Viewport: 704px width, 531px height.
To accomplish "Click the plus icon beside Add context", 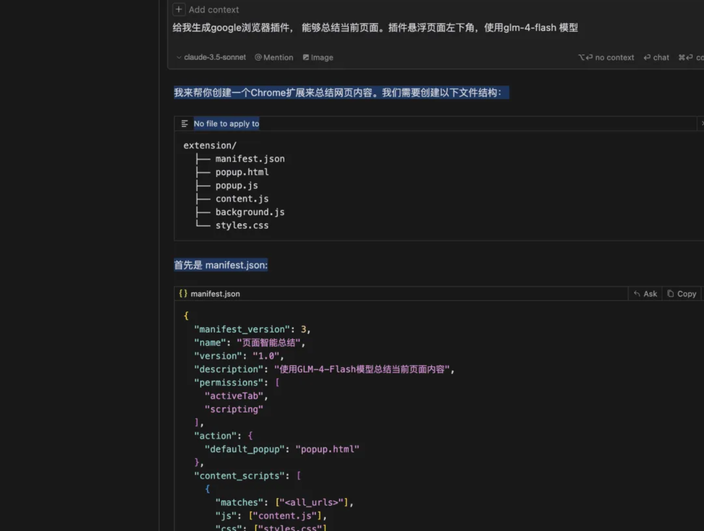I will click(179, 9).
